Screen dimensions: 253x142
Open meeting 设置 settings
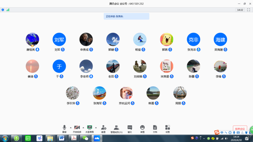click(167, 127)
